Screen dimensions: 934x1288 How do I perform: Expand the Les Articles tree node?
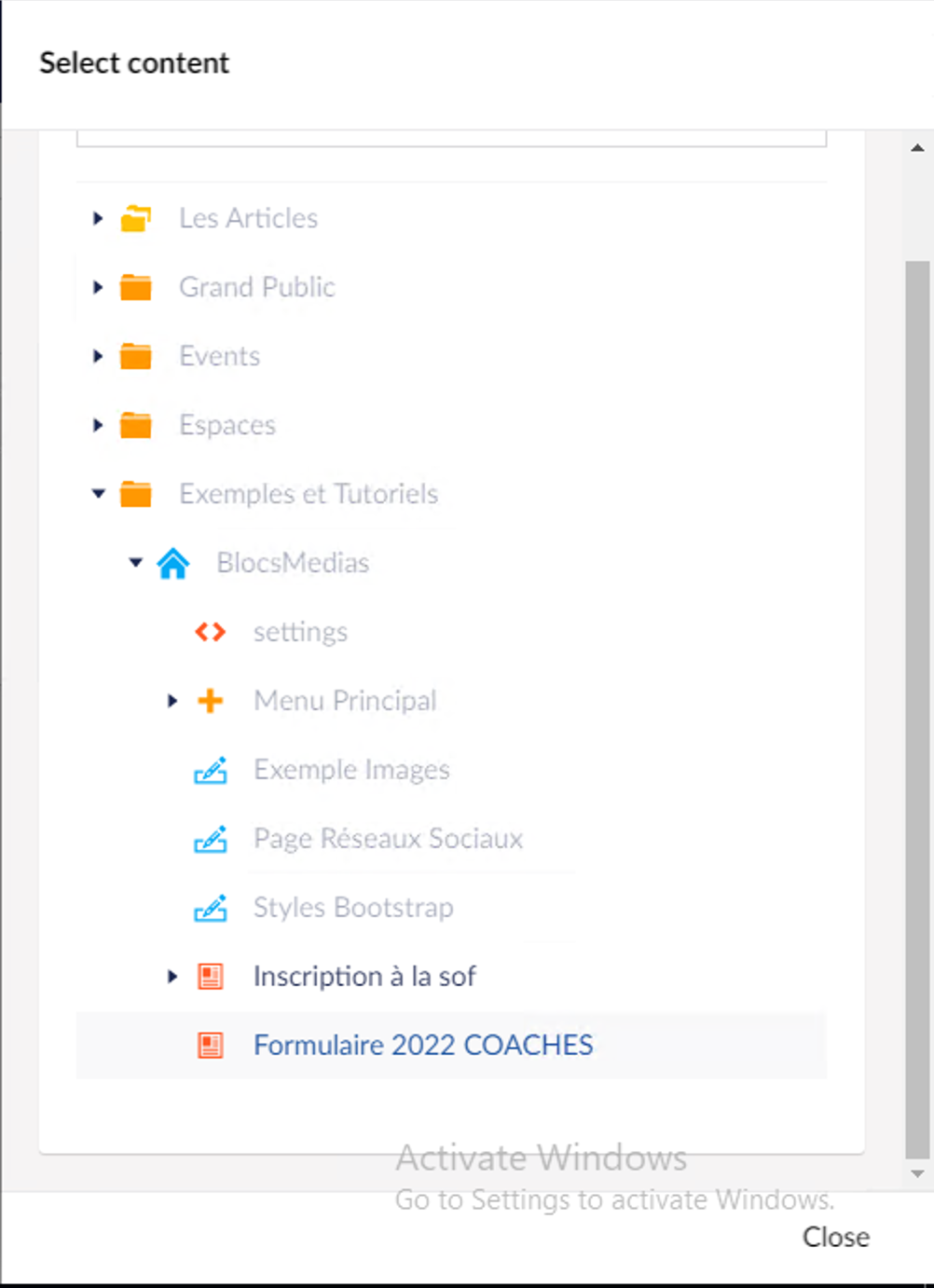pyautogui.click(x=98, y=218)
